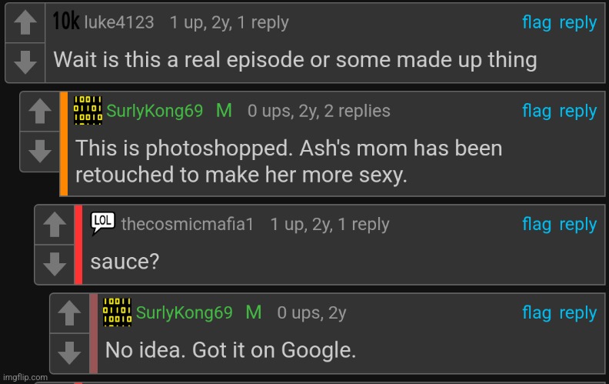Reply to the photoshopped comment

pos(577,111)
